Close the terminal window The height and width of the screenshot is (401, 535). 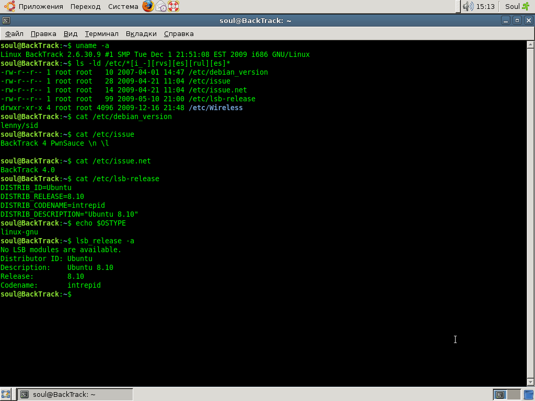coord(529,20)
